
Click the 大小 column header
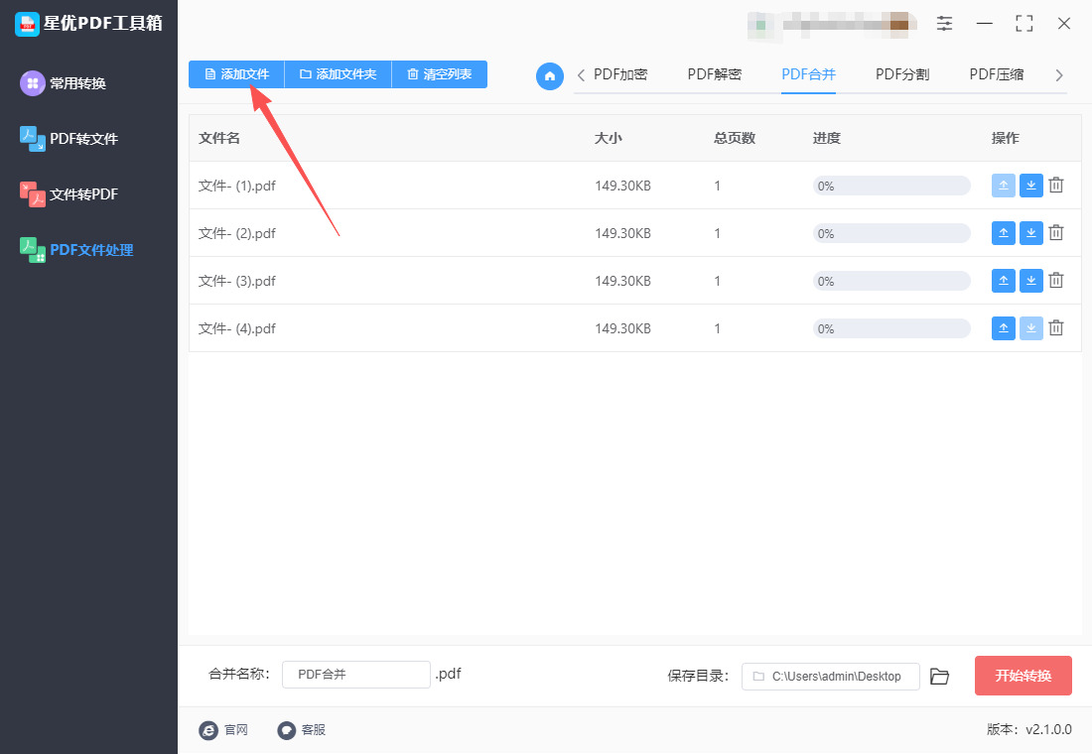pyautogui.click(x=608, y=138)
